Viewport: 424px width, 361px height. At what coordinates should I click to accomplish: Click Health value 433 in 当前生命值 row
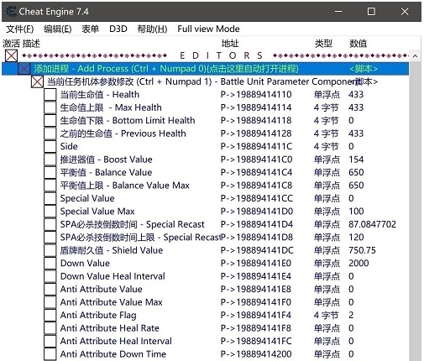[x=356, y=95]
